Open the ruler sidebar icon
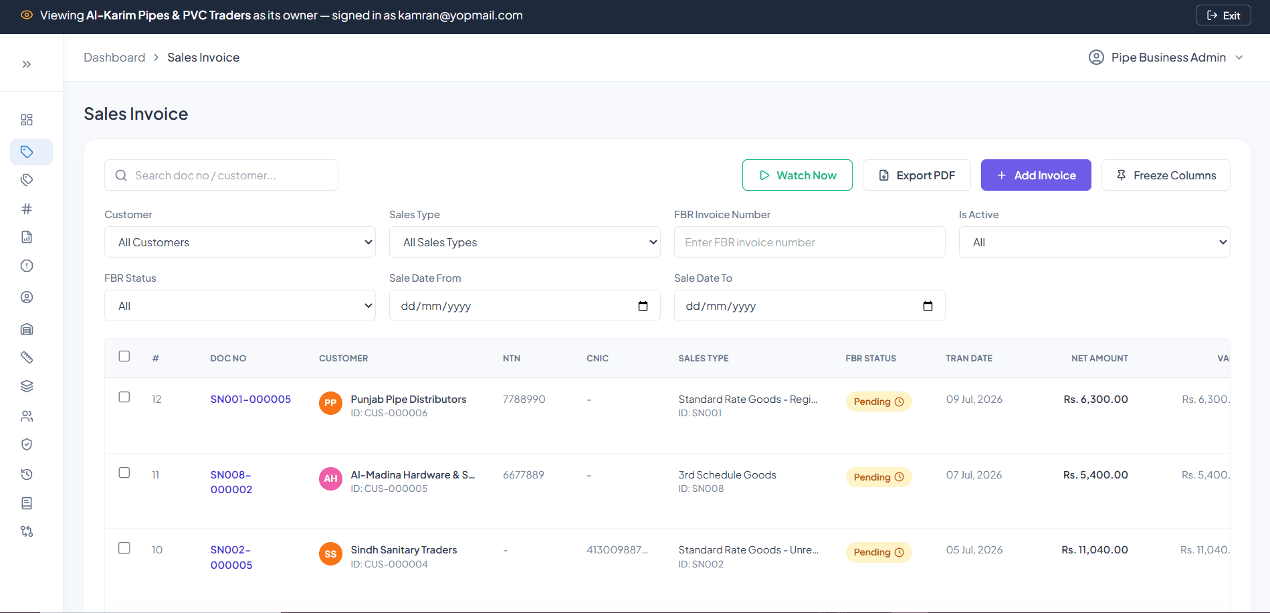This screenshot has height=613, width=1270. 27,357
